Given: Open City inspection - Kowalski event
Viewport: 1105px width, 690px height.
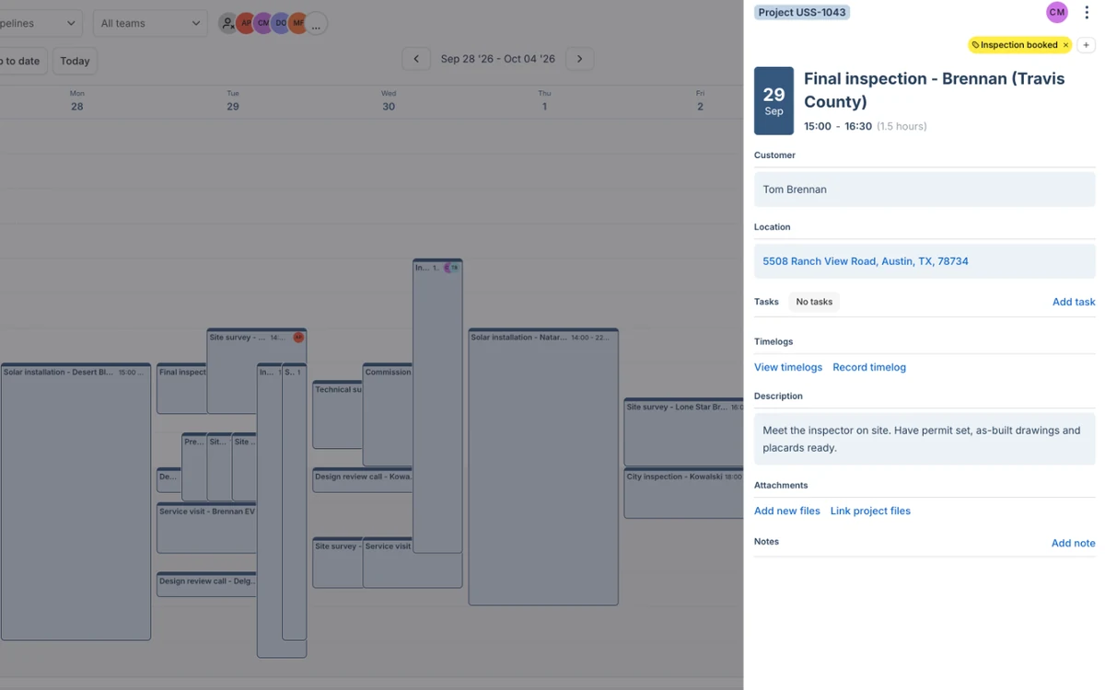Looking at the screenshot, I should (683, 493).
